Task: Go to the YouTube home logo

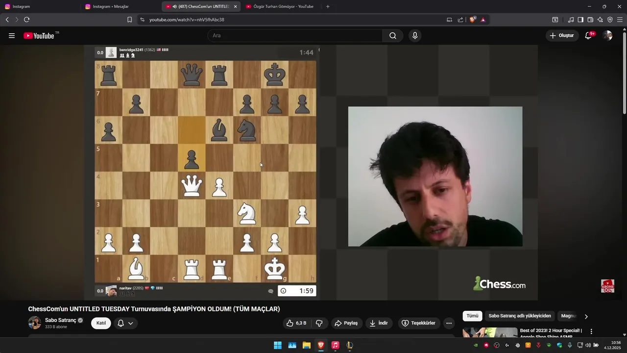Action: [39, 35]
